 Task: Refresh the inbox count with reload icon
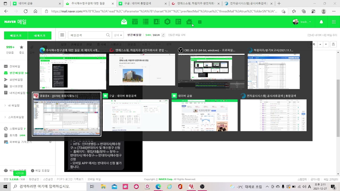tap(163, 35)
